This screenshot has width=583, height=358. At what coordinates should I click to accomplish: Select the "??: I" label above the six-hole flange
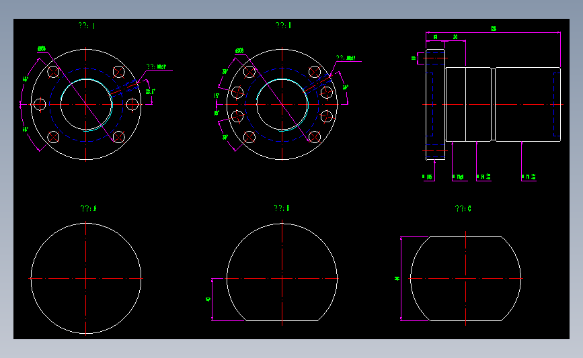[87, 26]
